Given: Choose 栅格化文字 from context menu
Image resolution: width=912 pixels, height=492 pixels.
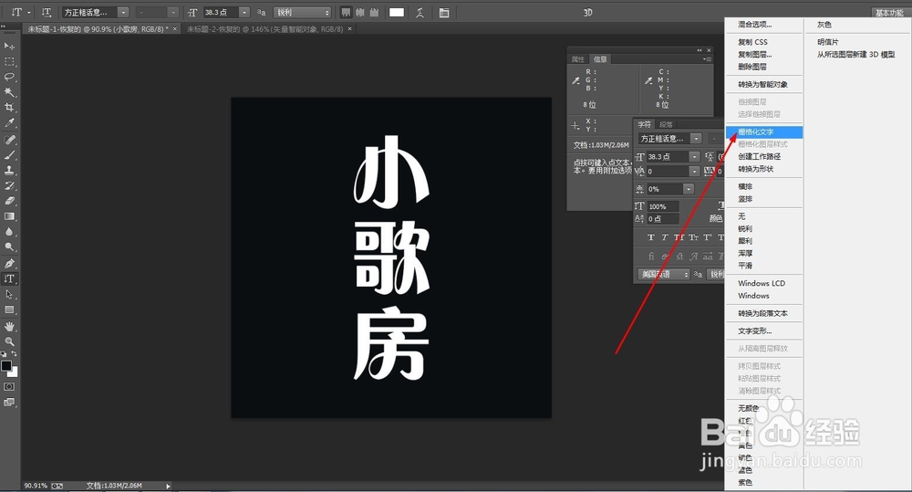Looking at the screenshot, I should coord(764,132).
